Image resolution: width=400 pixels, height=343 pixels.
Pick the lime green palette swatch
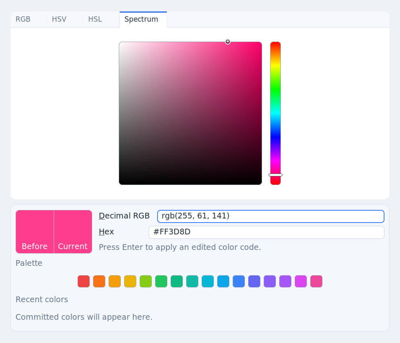pyautogui.click(x=146, y=281)
